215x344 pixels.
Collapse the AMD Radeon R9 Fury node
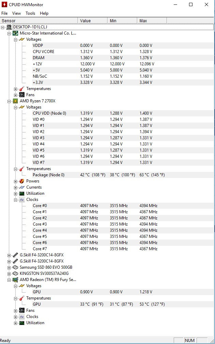tap(9, 280)
